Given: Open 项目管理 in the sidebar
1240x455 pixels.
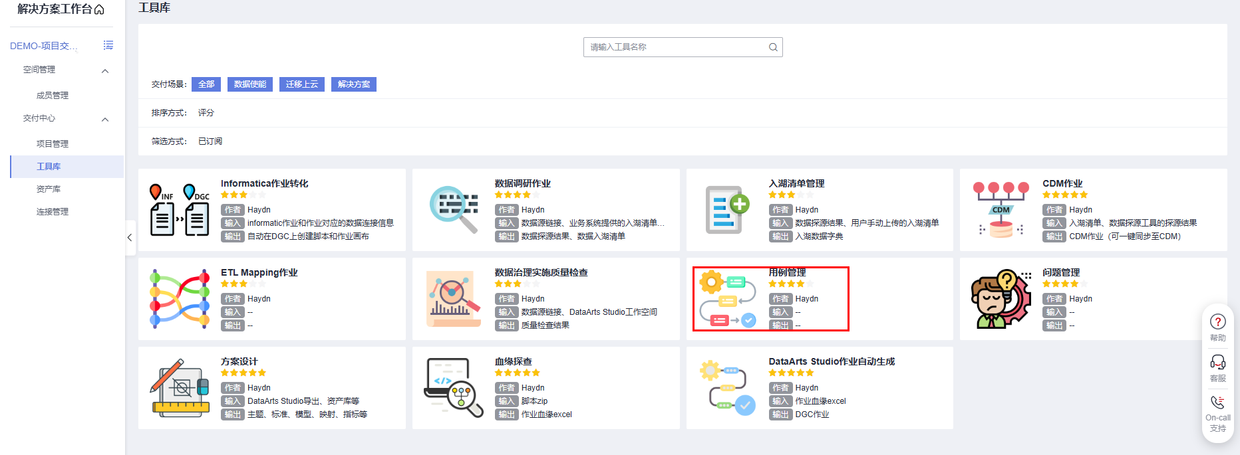Looking at the screenshot, I should click(x=53, y=144).
